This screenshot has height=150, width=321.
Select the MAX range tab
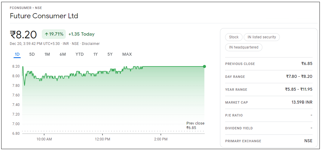pos(127,54)
